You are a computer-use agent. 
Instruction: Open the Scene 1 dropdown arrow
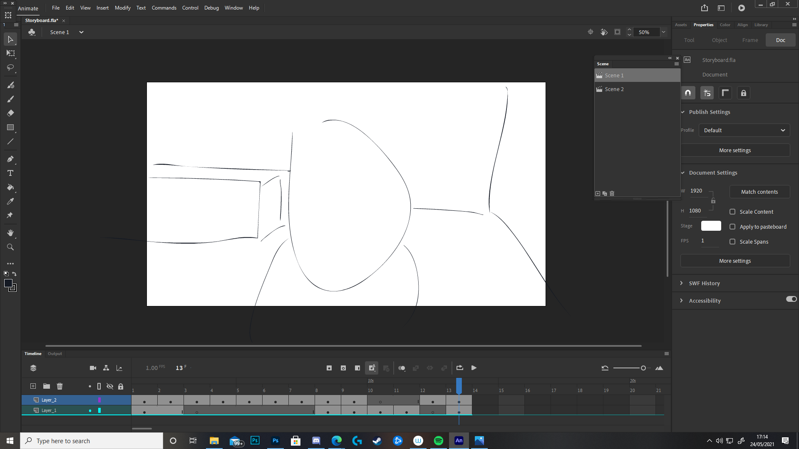pyautogui.click(x=82, y=32)
